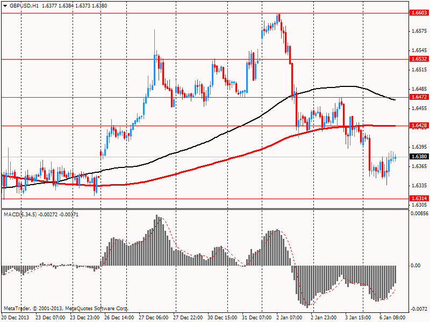The image size is (430, 322).
Task: Select the 1.6532 red price label
Action: (420, 59)
